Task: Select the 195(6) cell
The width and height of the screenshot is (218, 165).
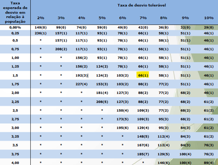Action: [123, 128]
